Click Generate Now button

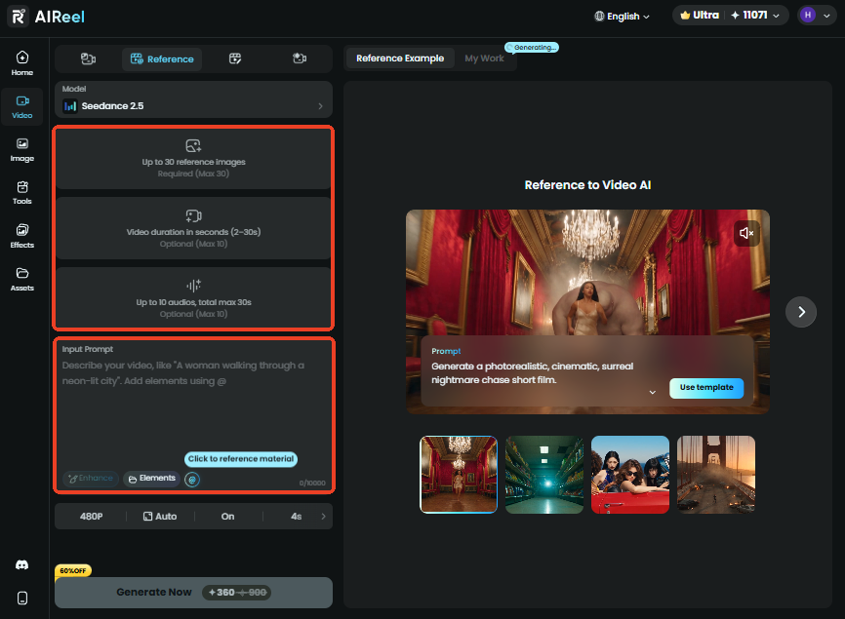(193, 592)
